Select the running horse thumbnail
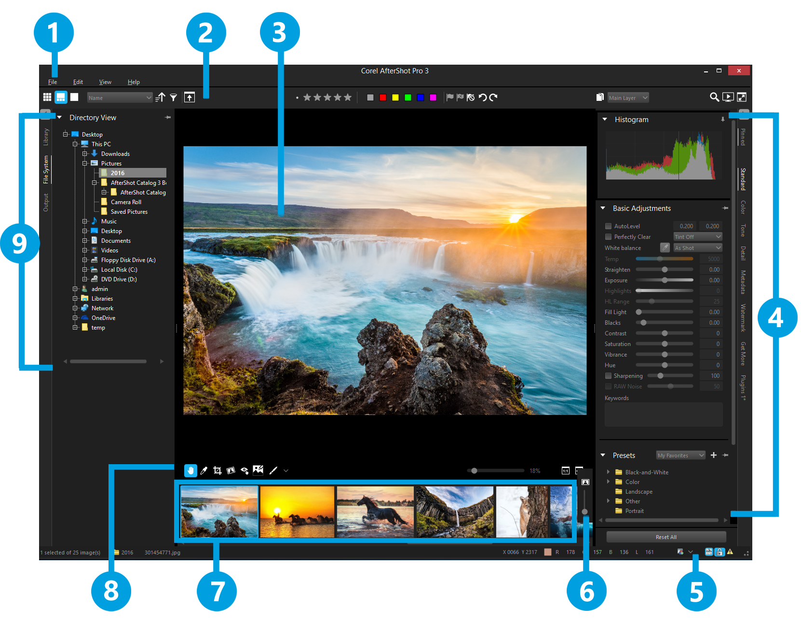 tap(375, 511)
